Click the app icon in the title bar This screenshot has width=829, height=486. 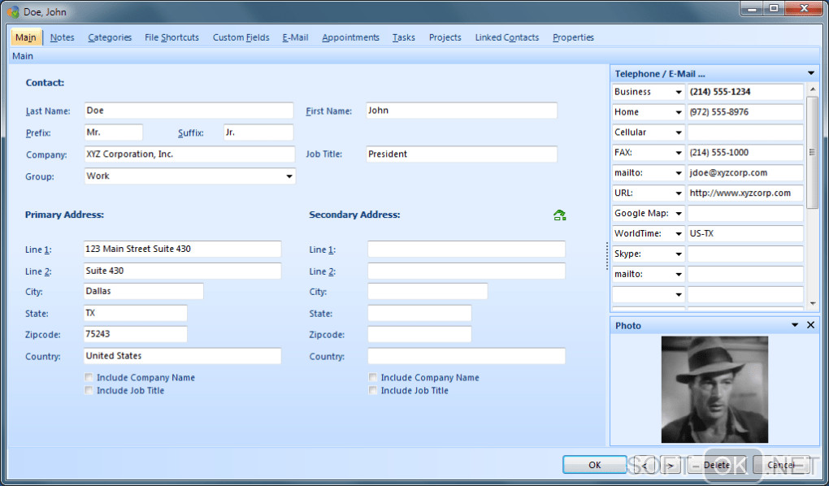pos(13,11)
